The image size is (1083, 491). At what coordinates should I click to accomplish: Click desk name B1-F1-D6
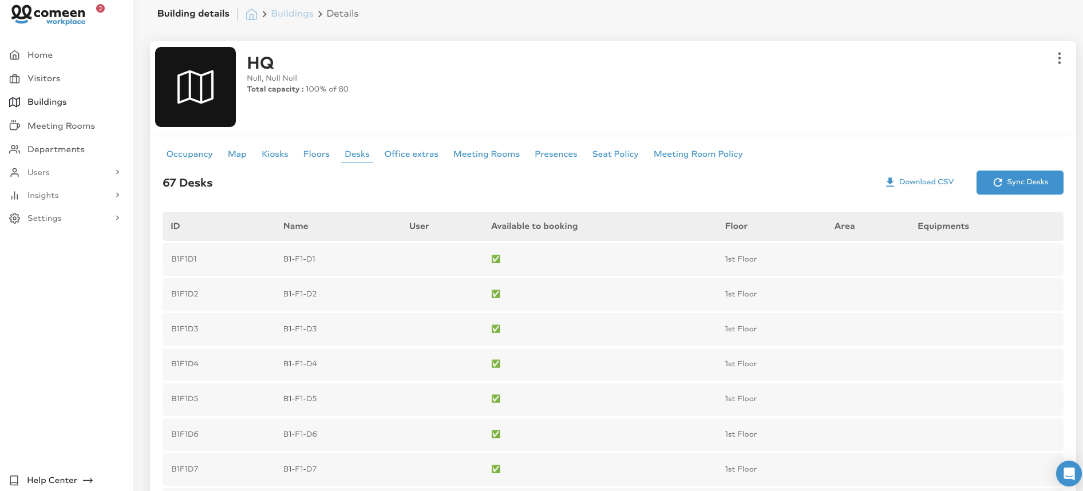[300, 434]
